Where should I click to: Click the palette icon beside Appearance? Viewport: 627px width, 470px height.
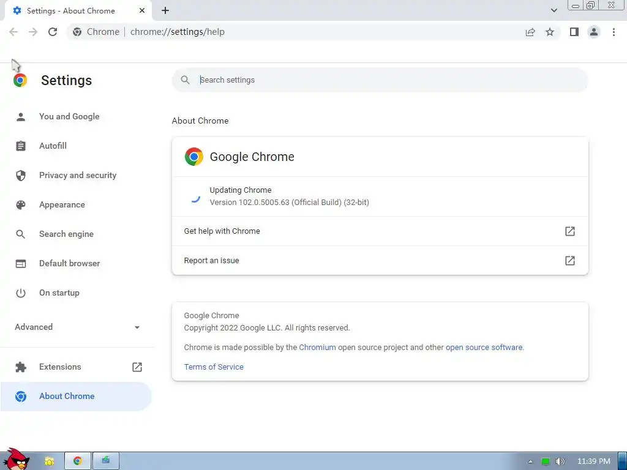point(21,204)
